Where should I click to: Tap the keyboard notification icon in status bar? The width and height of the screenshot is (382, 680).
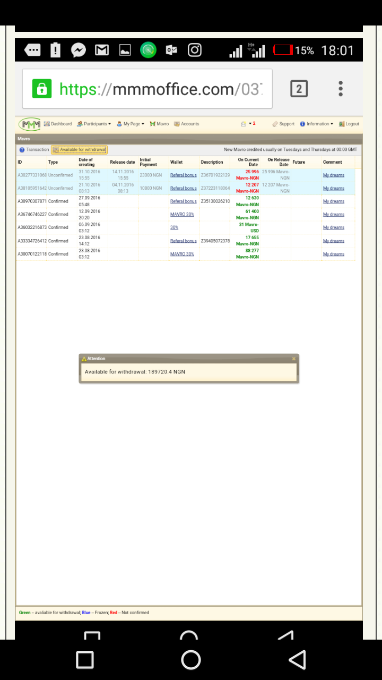coord(32,50)
